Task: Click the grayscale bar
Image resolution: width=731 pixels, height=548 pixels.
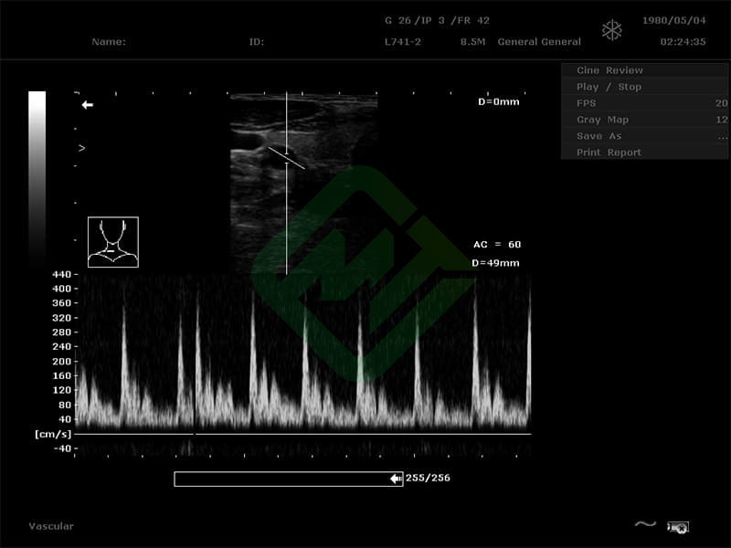Action: point(37,178)
